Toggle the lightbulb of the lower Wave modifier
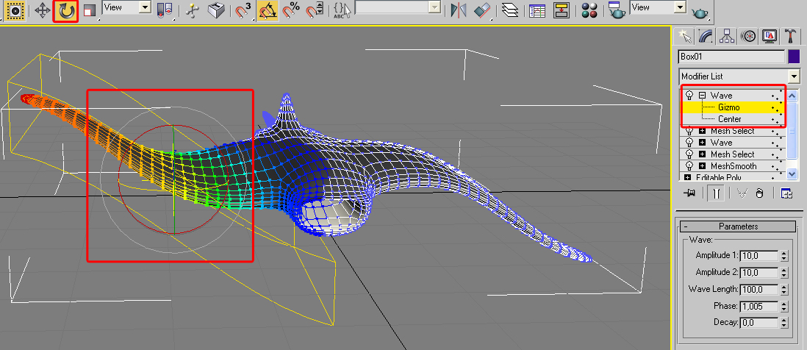 [x=689, y=143]
